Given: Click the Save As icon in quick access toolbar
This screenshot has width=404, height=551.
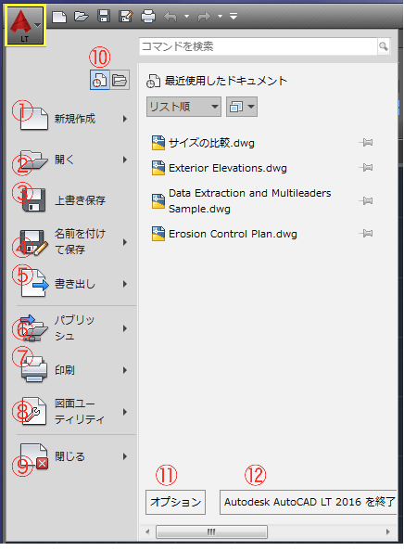Looking at the screenshot, I should (126, 16).
